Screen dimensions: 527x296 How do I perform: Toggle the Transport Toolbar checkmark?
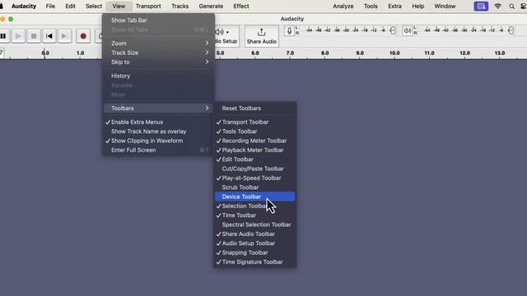tap(254, 123)
